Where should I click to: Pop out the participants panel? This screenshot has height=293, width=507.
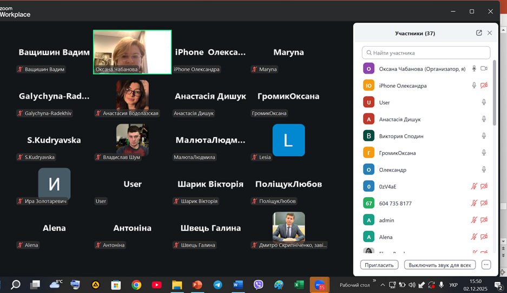(x=479, y=33)
